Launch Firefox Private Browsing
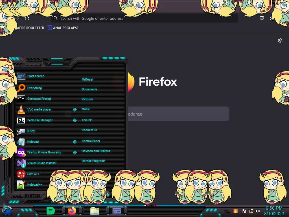Screen dimensions: 289x217 click(x=39, y=152)
